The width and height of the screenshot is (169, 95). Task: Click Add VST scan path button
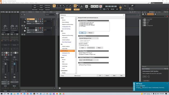[x=83, y=33]
